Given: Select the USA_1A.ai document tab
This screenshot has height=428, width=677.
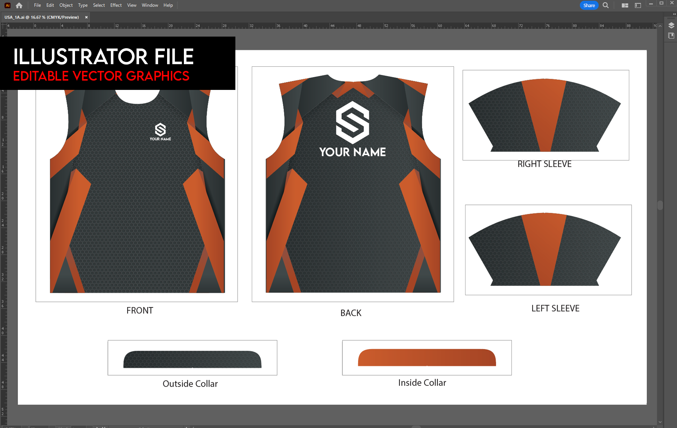Looking at the screenshot, I should pos(41,17).
